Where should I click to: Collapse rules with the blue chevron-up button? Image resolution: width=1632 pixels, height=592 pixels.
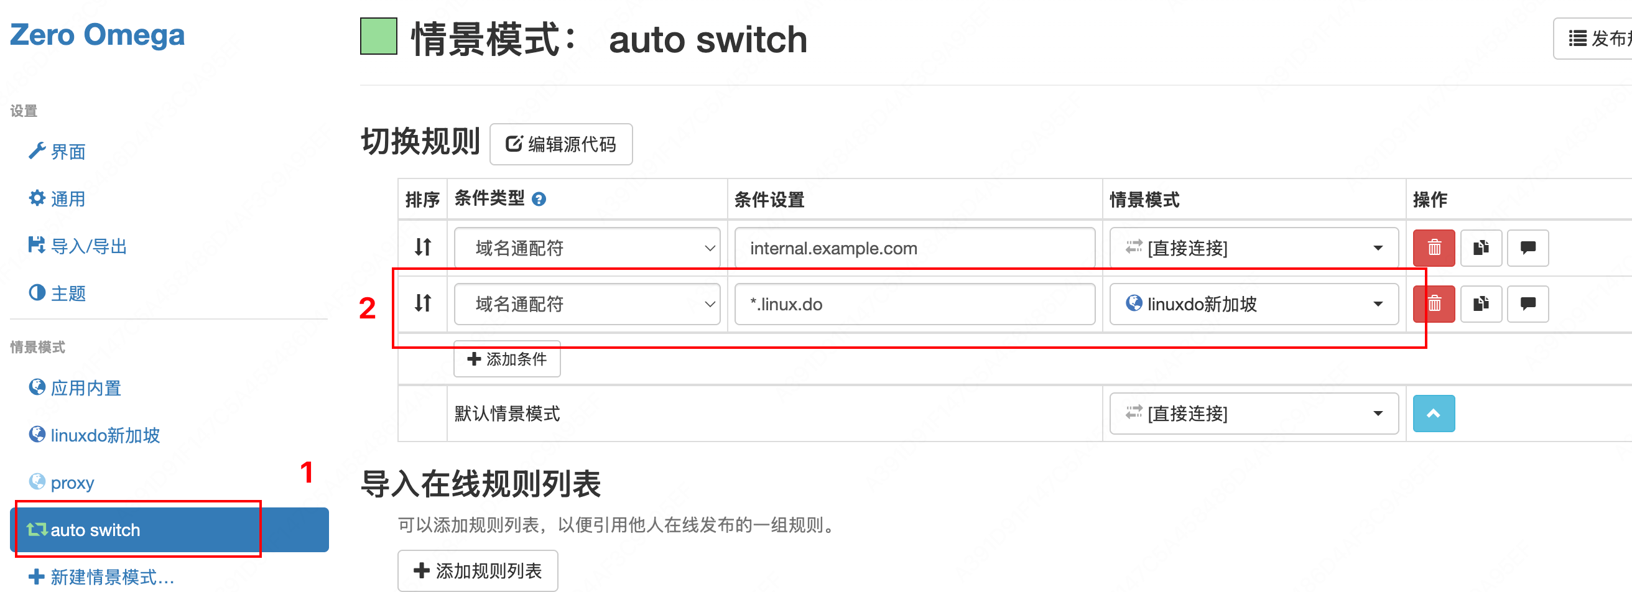tap(1434, 414)
